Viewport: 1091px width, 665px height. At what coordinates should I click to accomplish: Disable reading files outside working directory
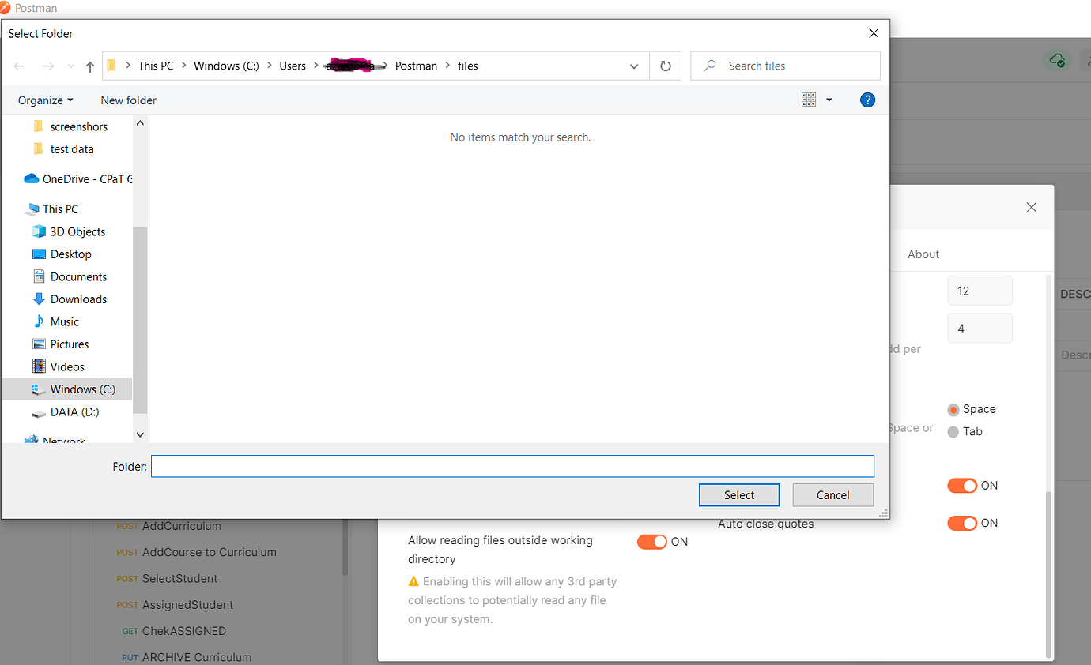coord(652,542)
